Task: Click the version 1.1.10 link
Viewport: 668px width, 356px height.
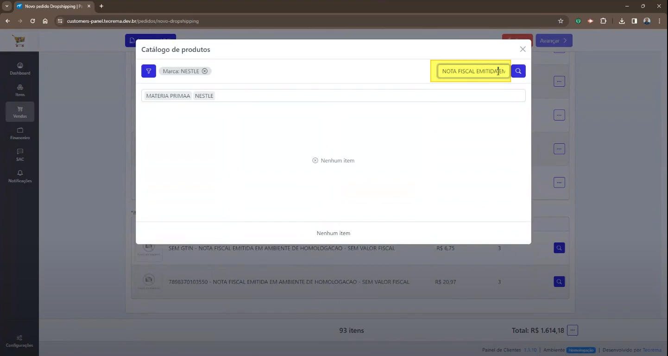Action: pos(530,350)
